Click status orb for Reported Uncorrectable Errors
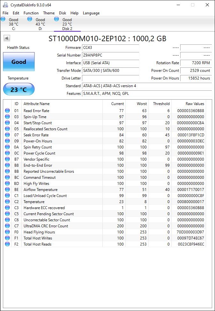The width and height of the screenshot is (215, 311). pyautogui.click(x=7, y=171)
